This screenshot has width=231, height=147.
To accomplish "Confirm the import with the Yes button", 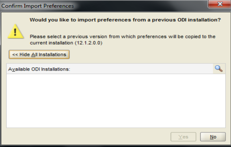I will pyautogui.click(x=183, y=137).
